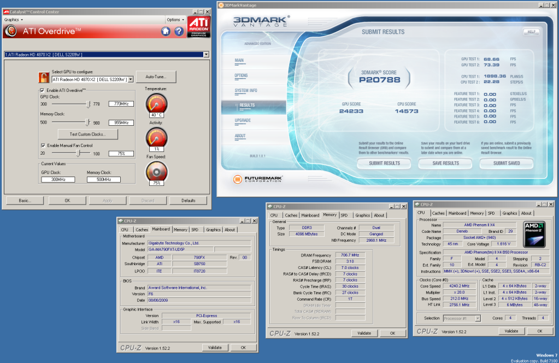
Task: Open the Graphics tab in the CPU-Z processor window
Action: tap(509, 213)
